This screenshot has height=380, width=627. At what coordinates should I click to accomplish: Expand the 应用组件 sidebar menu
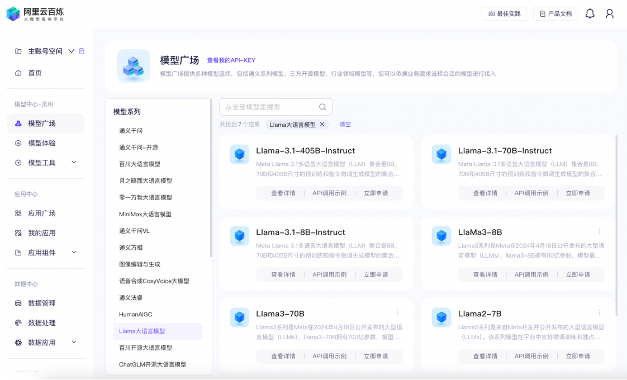[x=74, y=253]
